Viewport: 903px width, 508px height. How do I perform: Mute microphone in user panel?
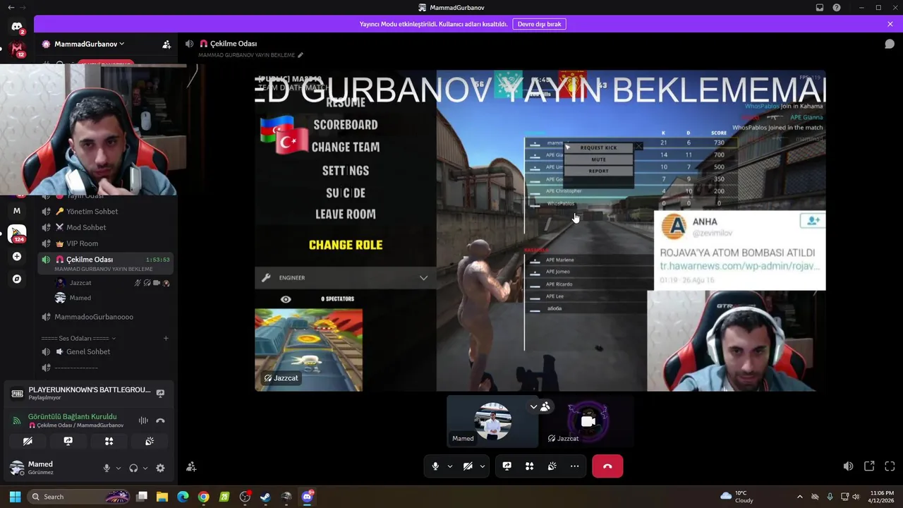click(x=107, y=468)
